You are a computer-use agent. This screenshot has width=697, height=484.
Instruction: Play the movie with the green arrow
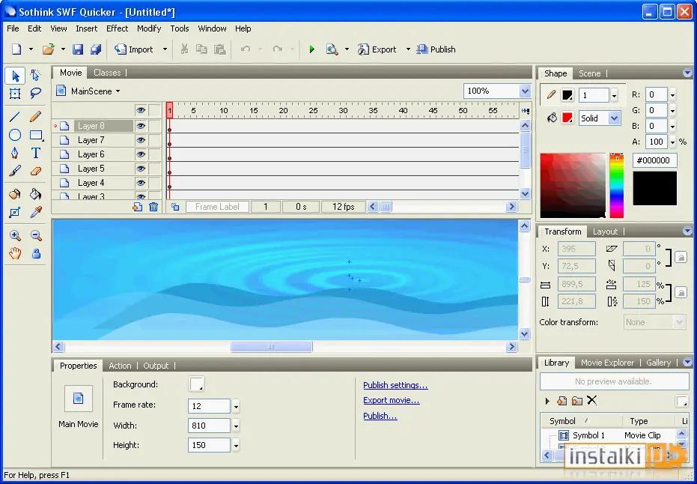pyautogui.click(x=311, y=49)
